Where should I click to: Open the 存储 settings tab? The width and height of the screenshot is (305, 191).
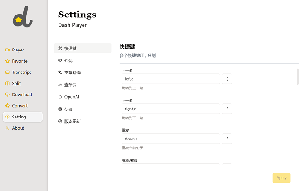[x=68, y=109]
